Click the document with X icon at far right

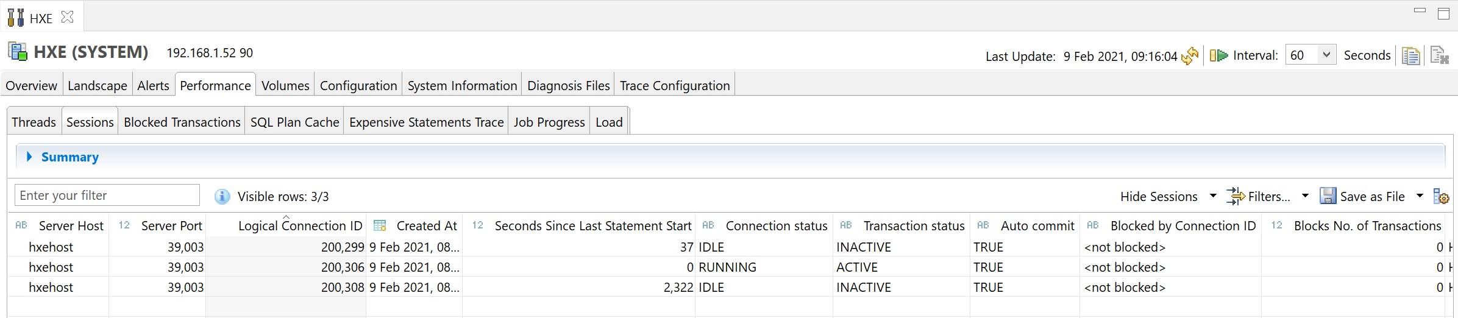point(1439,55)
